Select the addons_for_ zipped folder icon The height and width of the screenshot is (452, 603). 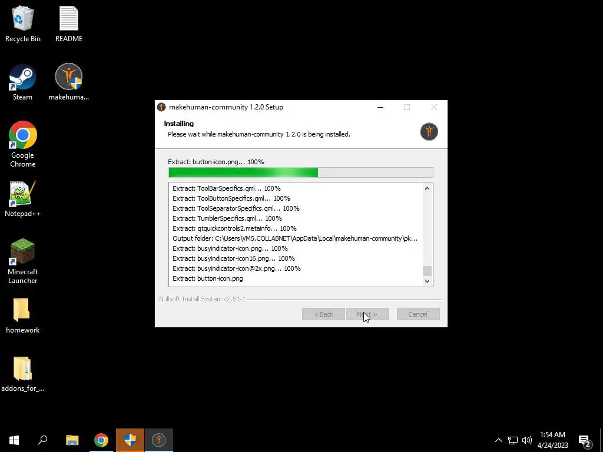(x=23, y=374)
